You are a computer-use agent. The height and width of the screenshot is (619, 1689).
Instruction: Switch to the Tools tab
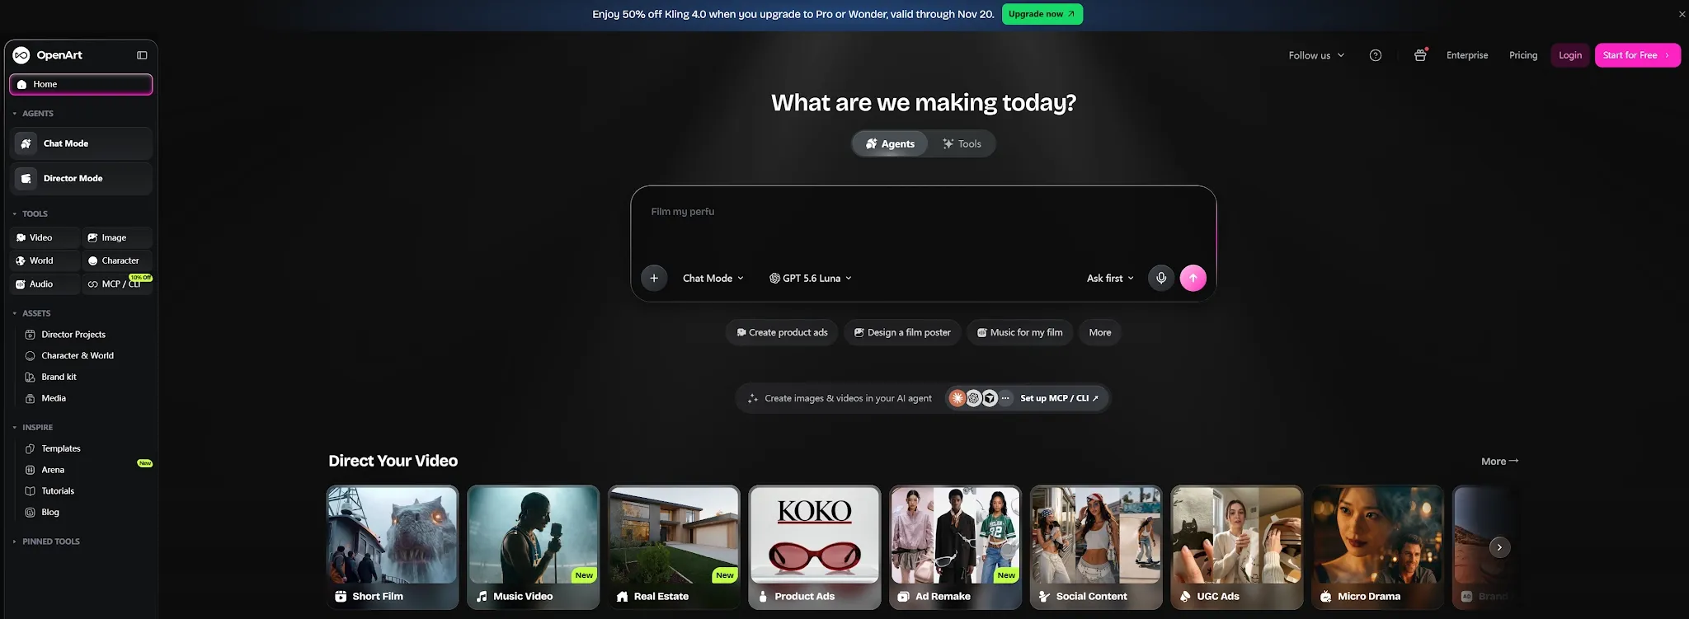pyautogui.click(x=962, y=143)
